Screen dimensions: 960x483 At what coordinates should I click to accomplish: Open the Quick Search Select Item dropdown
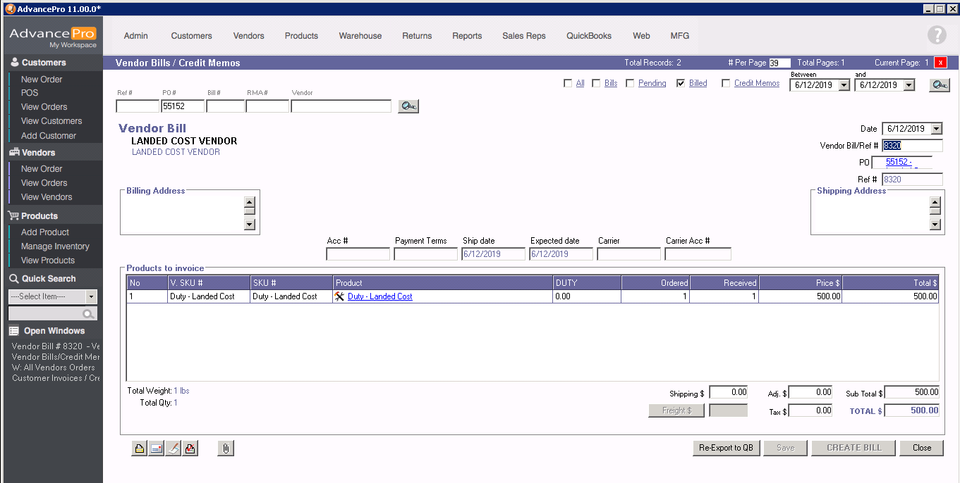(x=91, y=296)
